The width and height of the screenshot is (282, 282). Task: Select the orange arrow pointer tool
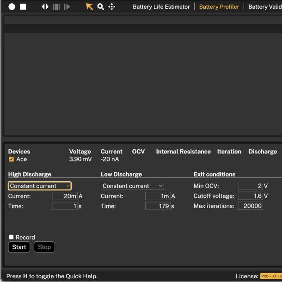(89, 7)
